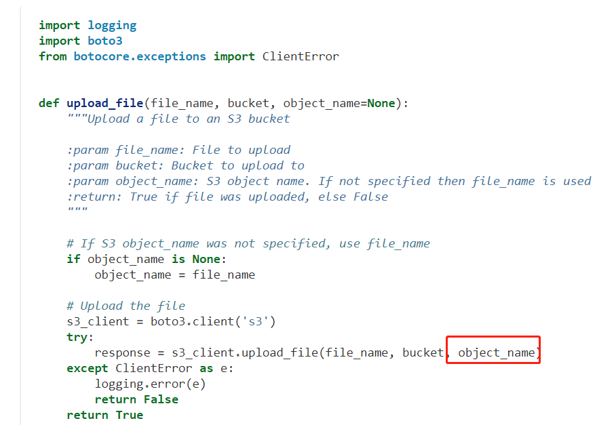
Task: Click the 'object_name' argument in the upload_file call
Action: tap(497, 353)
